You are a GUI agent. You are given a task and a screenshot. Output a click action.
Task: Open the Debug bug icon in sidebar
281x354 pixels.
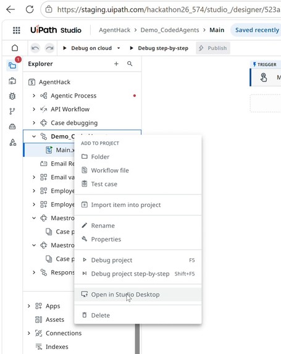(12, 96)
